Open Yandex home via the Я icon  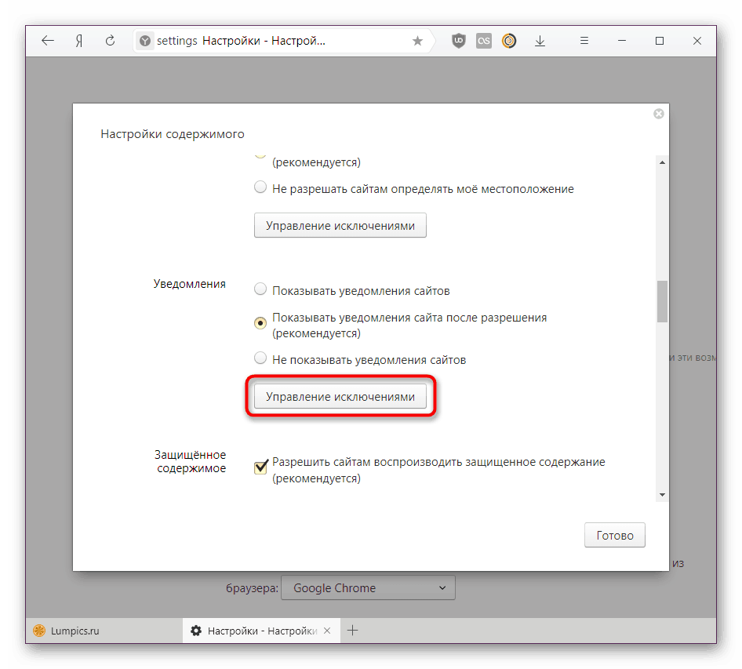79,41
